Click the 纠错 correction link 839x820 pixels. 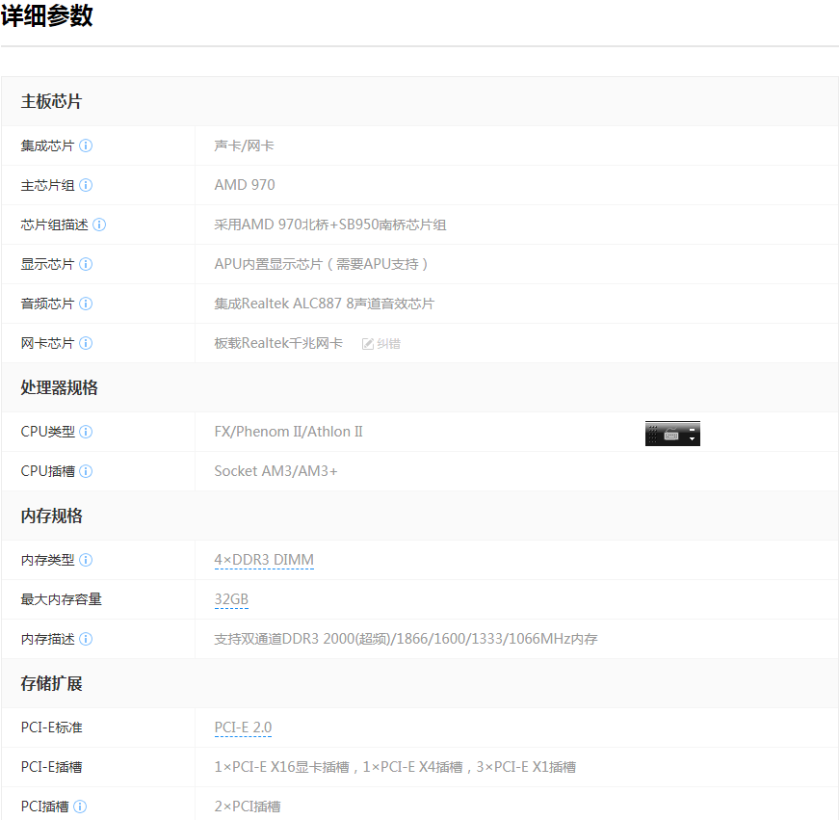[388, 344]
